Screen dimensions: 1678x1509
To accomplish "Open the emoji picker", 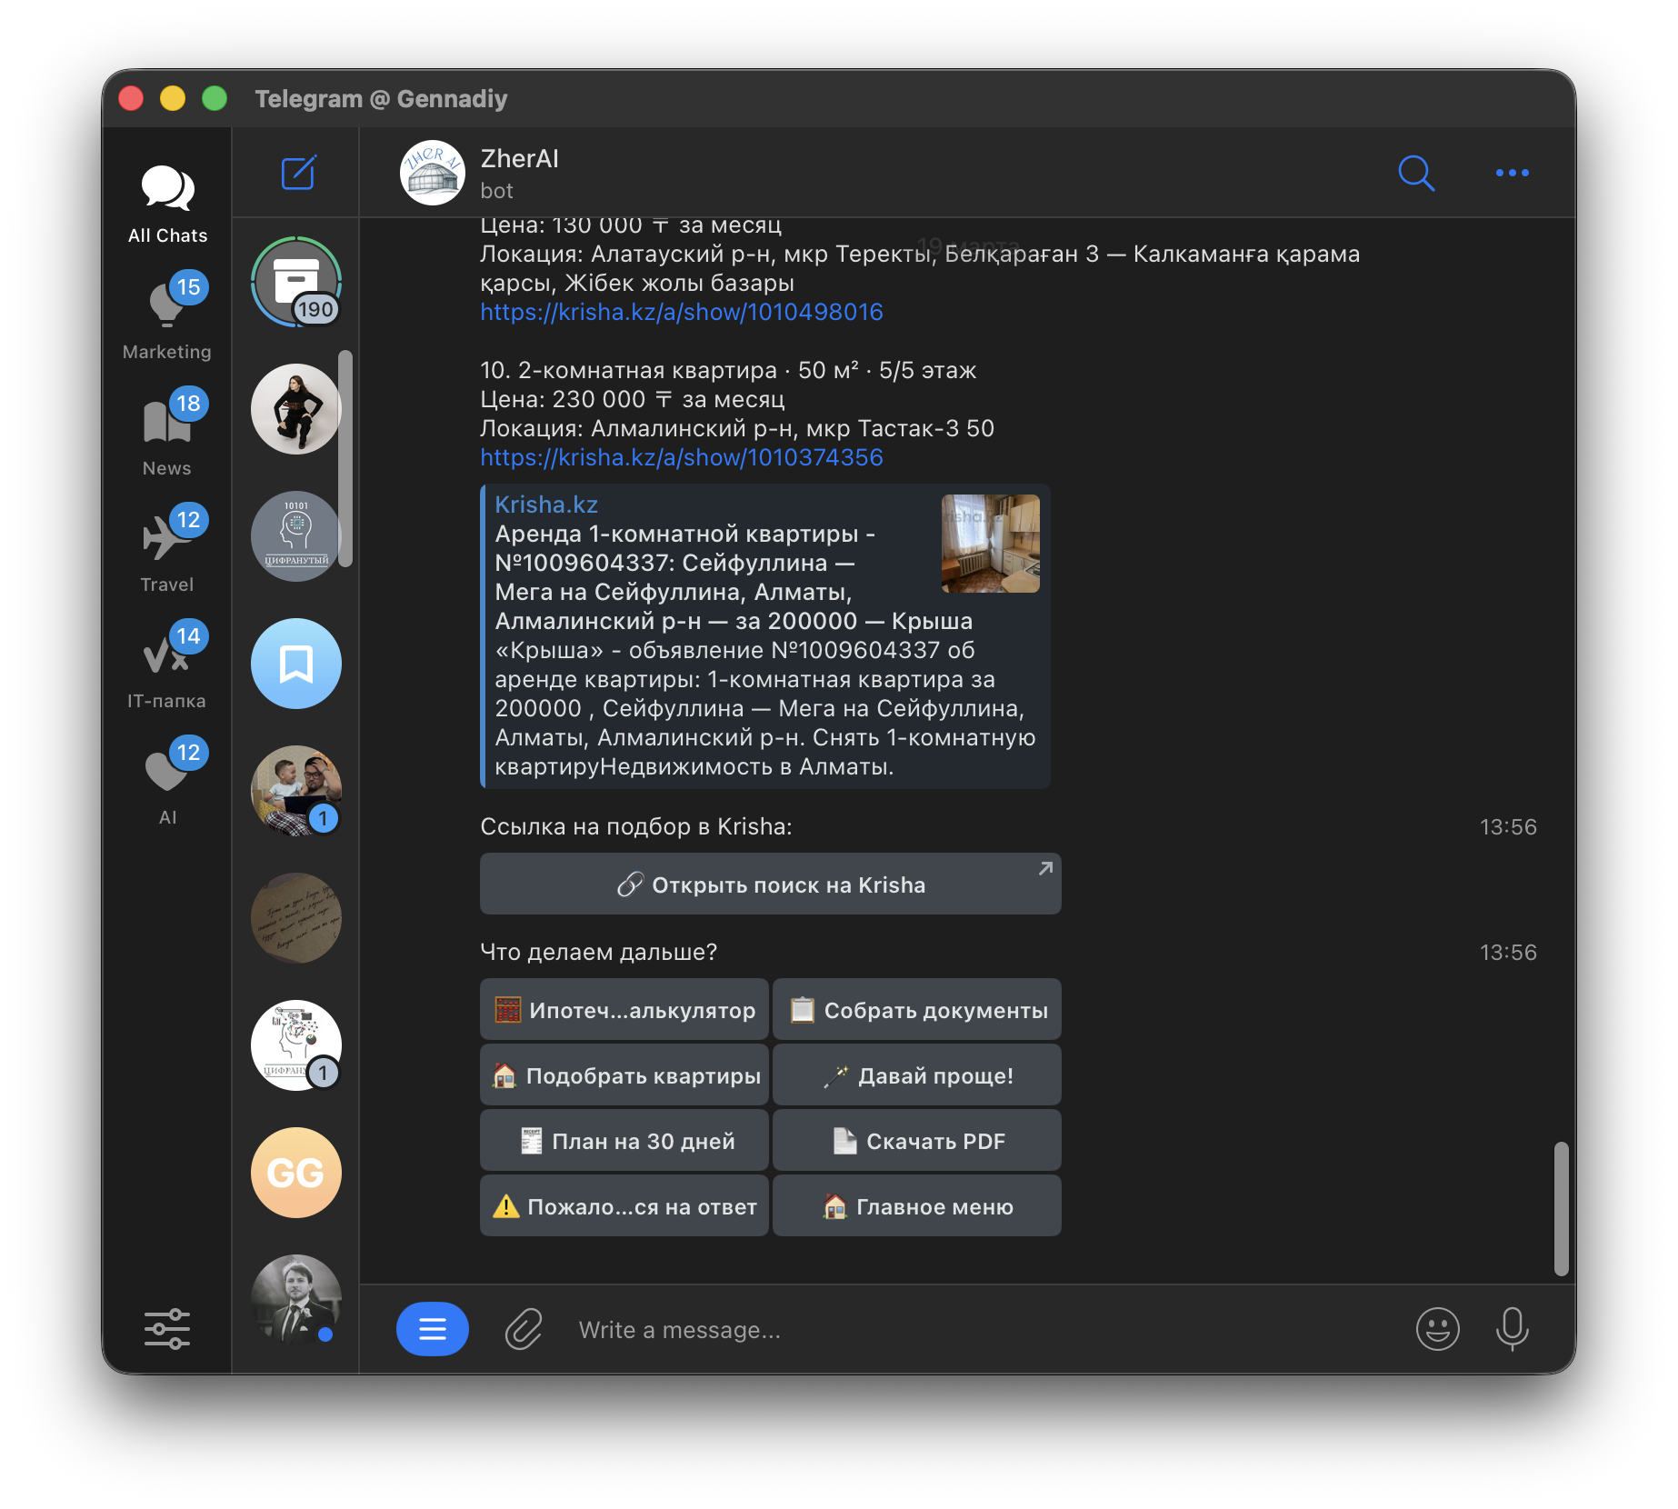I will (1438, 1329).
